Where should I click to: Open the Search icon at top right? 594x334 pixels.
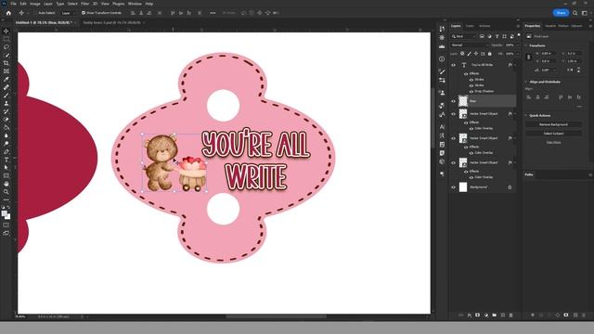[575, 13]
